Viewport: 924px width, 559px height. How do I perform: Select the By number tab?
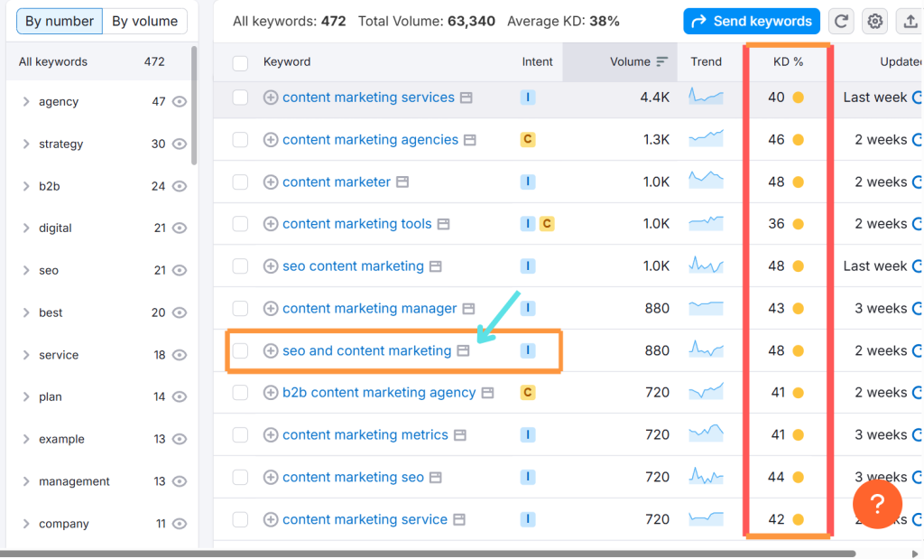click(60, 21)
